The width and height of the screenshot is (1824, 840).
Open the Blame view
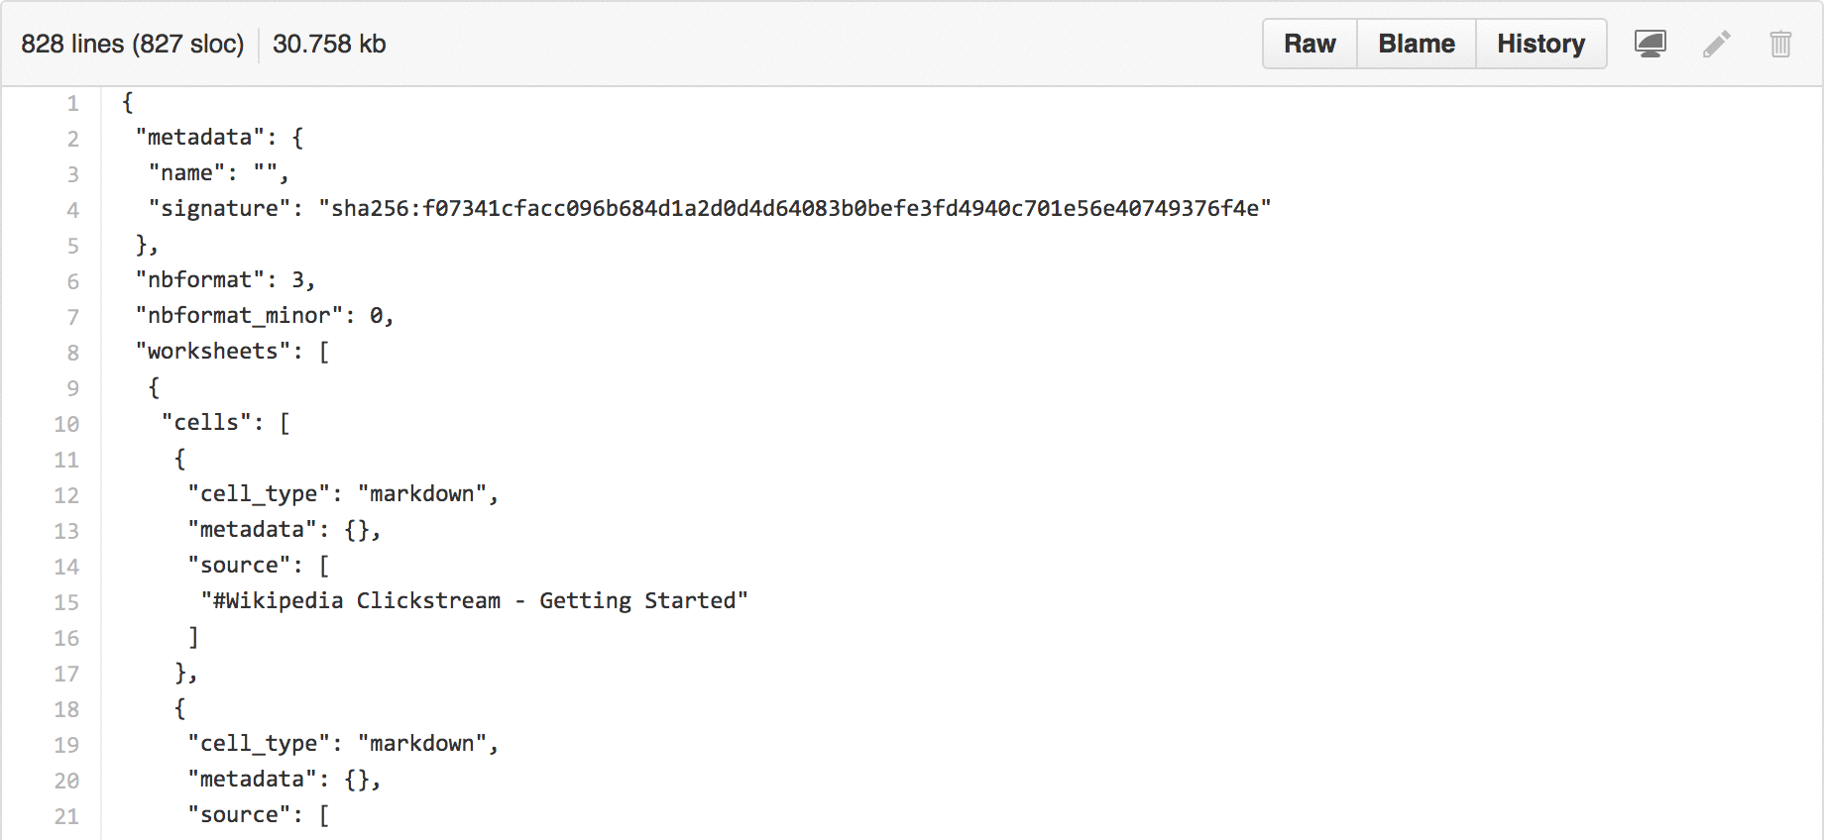coord(1417,44)
